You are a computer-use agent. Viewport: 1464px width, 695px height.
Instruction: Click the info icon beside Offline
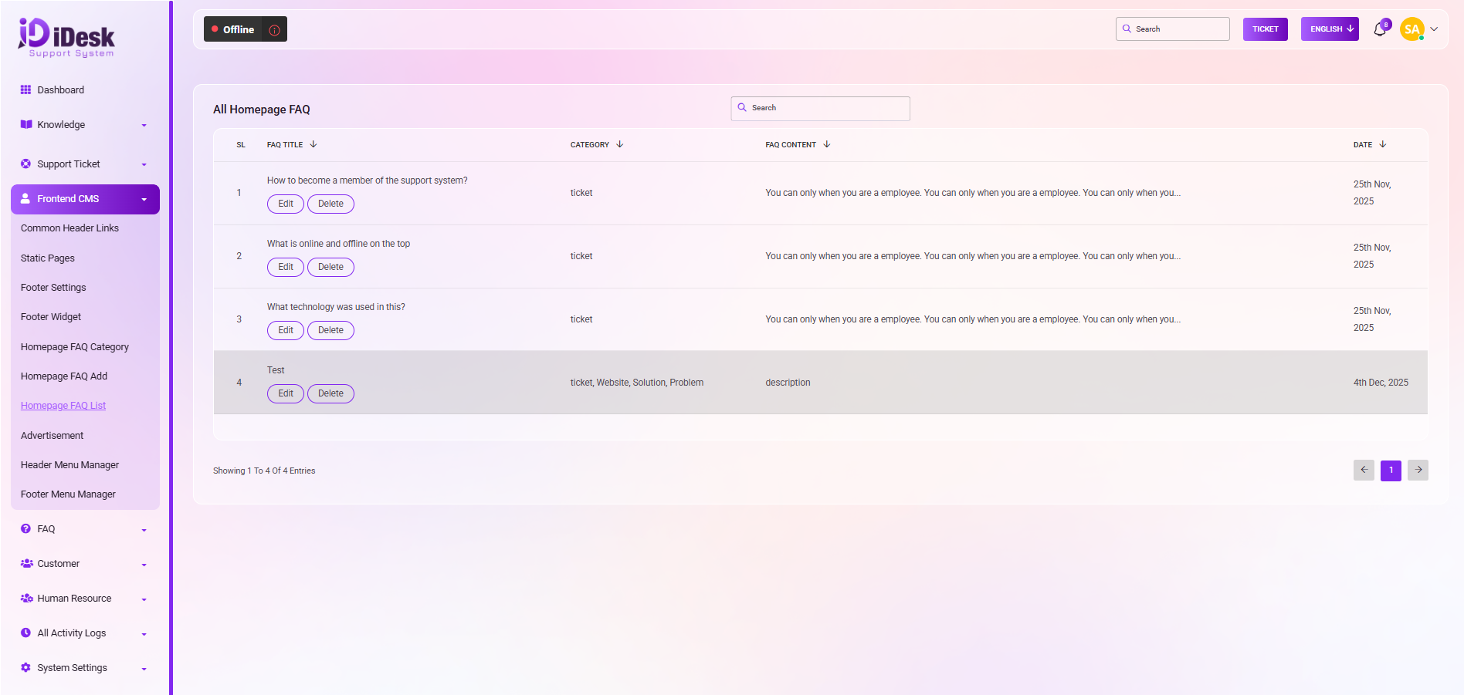[x=274, y=30]
